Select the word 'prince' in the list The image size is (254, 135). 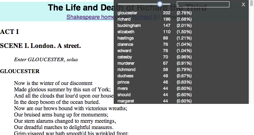(123, 82)
